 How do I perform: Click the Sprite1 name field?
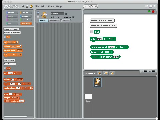(57, 14)
